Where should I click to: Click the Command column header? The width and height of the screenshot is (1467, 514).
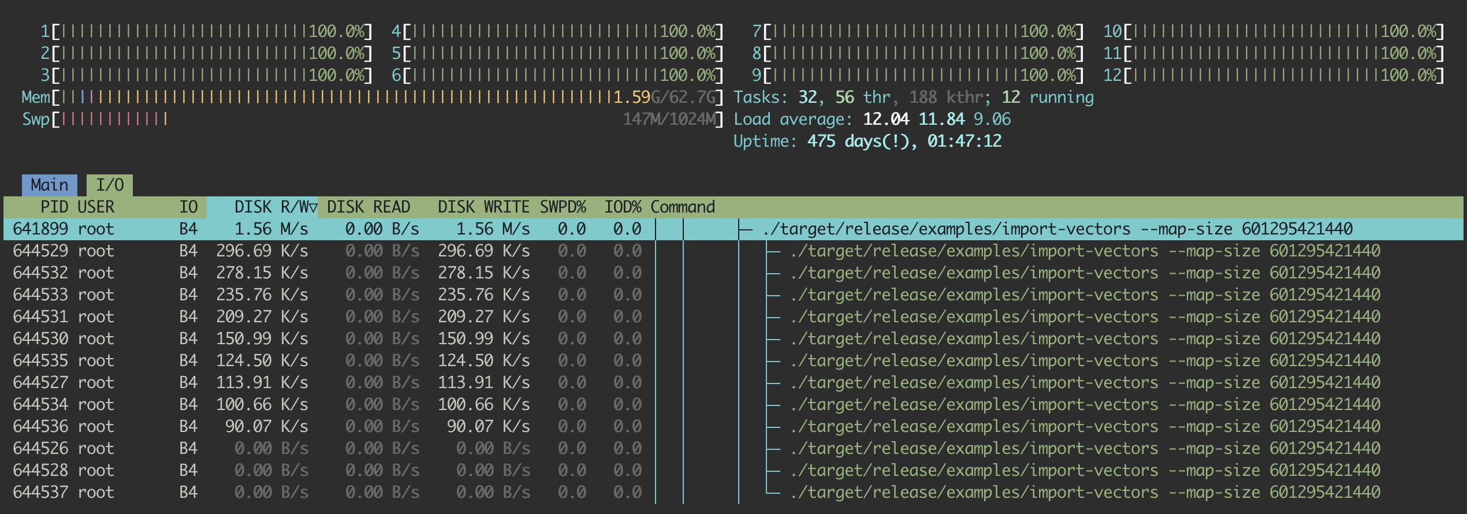[683, 207]
